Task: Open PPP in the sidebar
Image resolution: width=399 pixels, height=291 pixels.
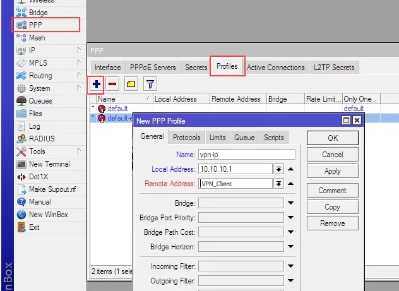Action: click(37, 25)
